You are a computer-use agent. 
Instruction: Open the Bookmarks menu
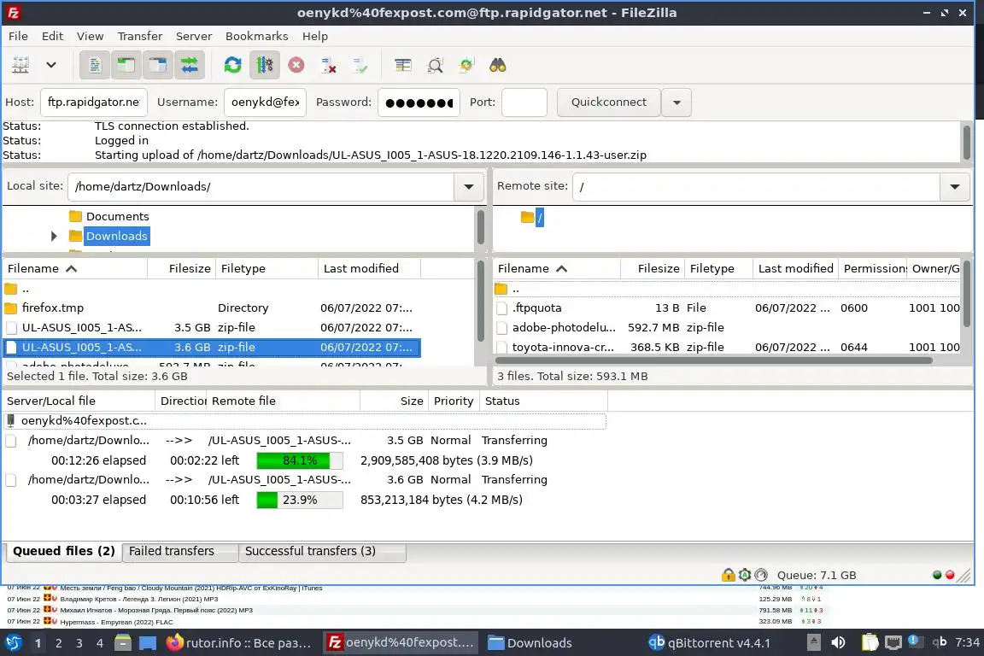tap(256, 36)
